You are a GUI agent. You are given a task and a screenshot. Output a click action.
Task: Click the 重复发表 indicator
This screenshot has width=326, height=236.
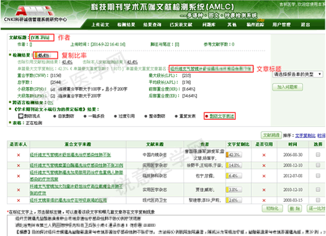(185, 116)
